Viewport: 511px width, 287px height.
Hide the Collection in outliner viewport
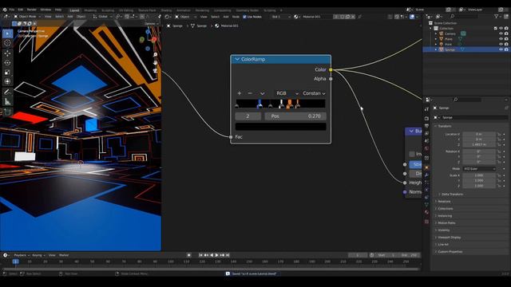[501, 29]
